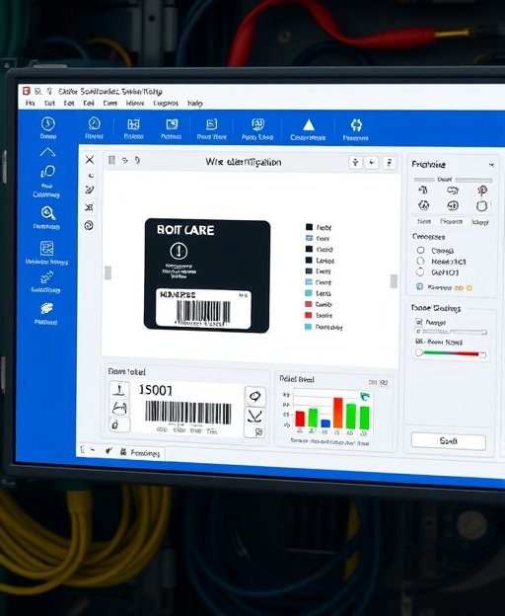Select the label document icon in blue ribbon
This screenshot has width=505, height=616.
211,124
